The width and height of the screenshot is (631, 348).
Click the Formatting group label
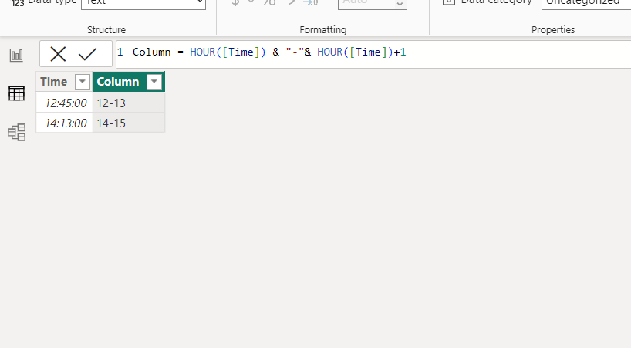pos(322,30)
